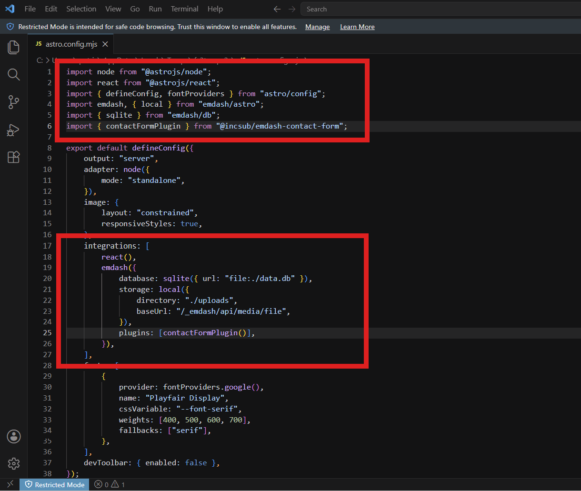This screenshot has width=581, height=491.
Task: Open the Search view in activity bar
Action: (x=14, y=74)
